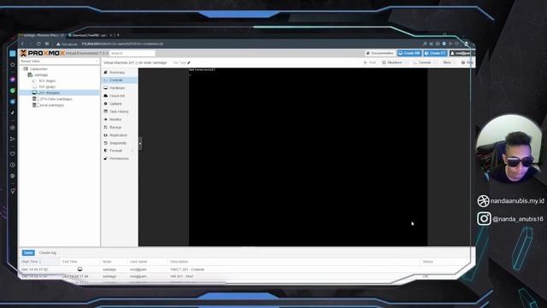Open the green WhatsApp sidebar icon
Screen dimensions: 547x308
[x=13, y=91]
